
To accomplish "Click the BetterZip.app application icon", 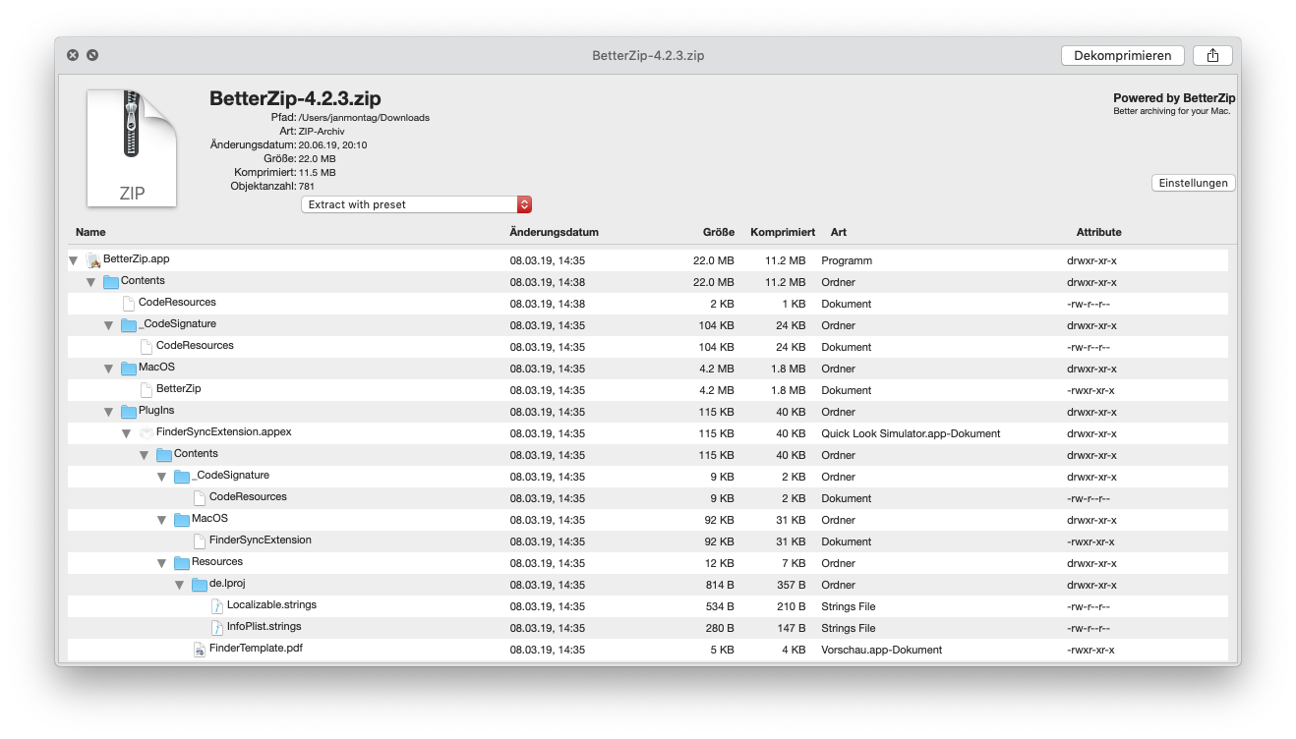I will point(95,259).
